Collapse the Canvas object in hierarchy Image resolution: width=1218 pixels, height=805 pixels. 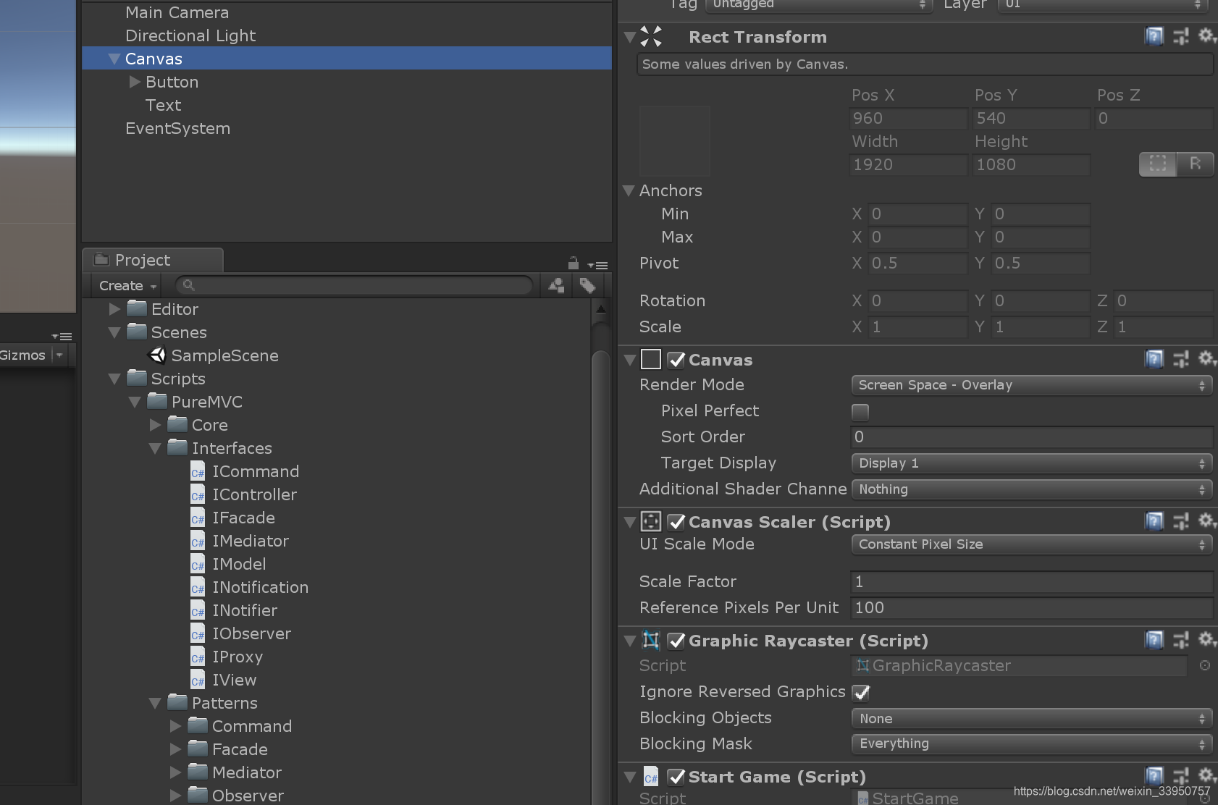tap(114, 59)
